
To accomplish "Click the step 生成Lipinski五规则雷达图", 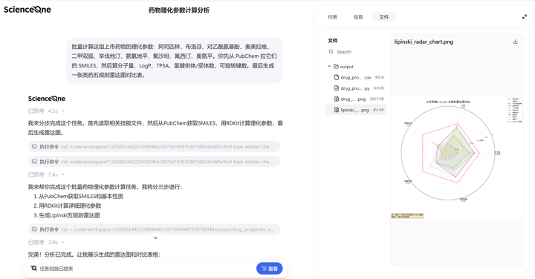I will coord(69,215).
